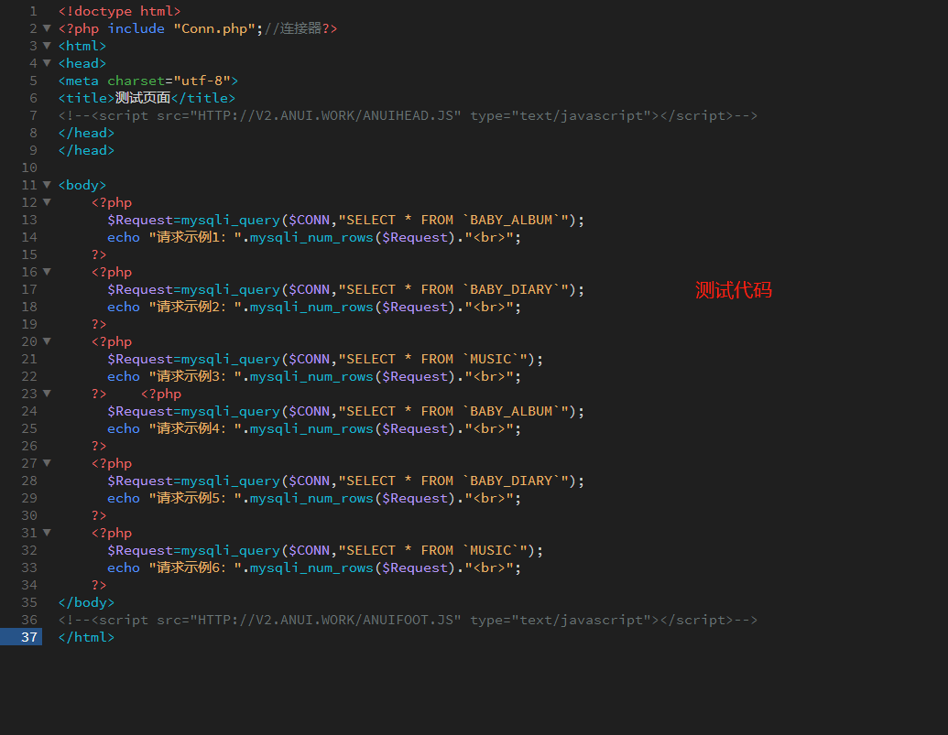
Task: Click the title text 测试页面
Action: [143, 98]
